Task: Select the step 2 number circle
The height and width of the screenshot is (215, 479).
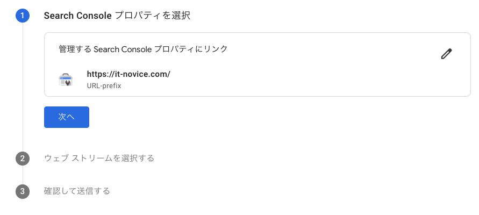Action: 23,158
